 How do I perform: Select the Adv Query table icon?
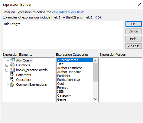pyautogui.click(x=12, y=60)
